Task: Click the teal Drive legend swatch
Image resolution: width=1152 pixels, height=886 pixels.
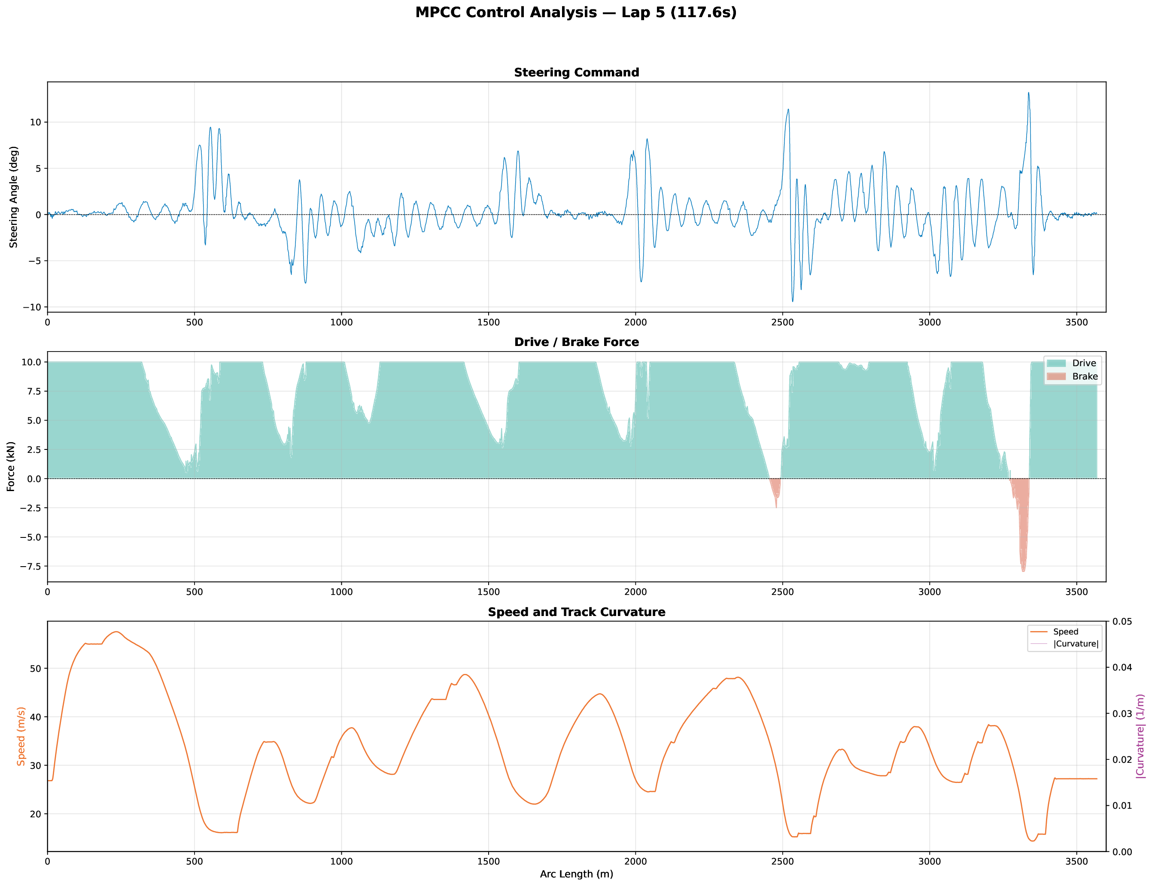Action: point(1057,363)
